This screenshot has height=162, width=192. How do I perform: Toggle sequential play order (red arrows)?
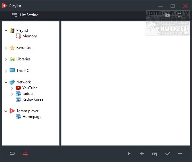[25, 153]
